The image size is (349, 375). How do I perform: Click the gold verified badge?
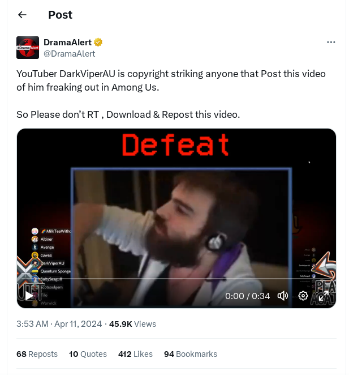pyautogui.click(x=98, y=42)
